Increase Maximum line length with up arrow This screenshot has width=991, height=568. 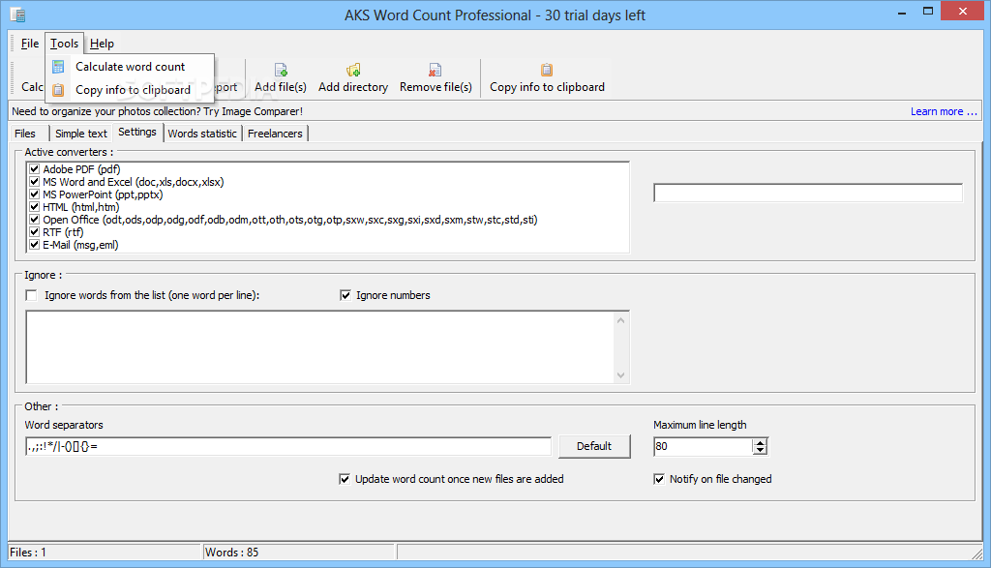coord(760,442)
